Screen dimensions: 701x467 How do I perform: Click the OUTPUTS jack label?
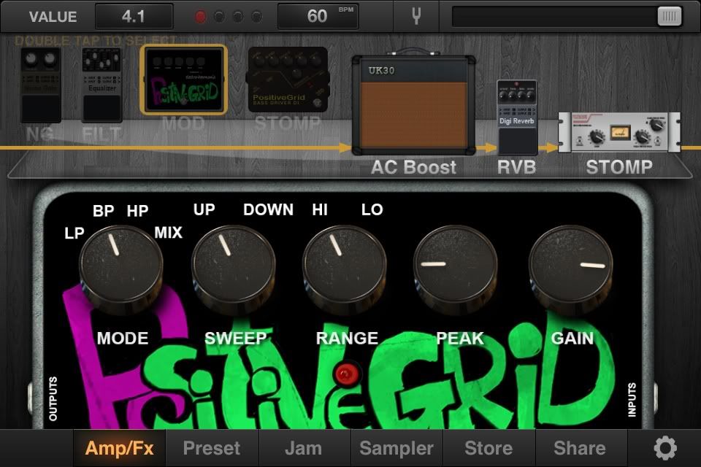[x=53, y=398]
